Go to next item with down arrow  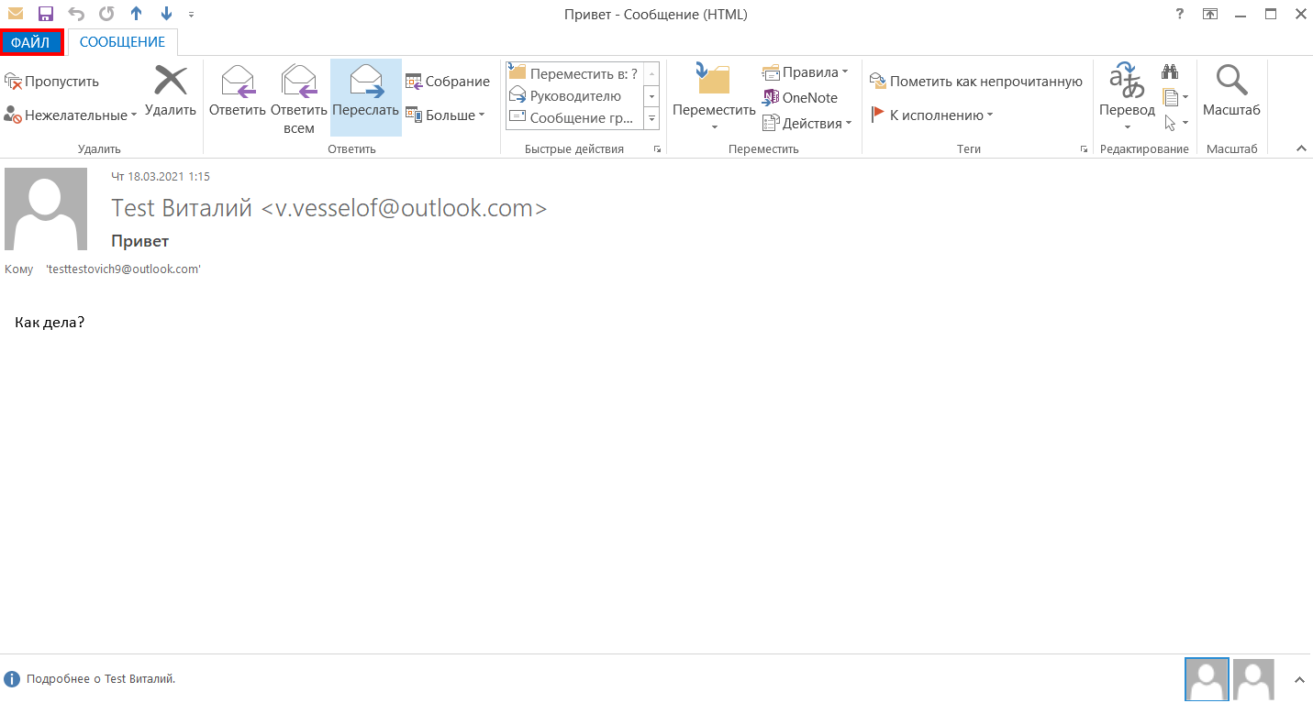click(166, 14)
